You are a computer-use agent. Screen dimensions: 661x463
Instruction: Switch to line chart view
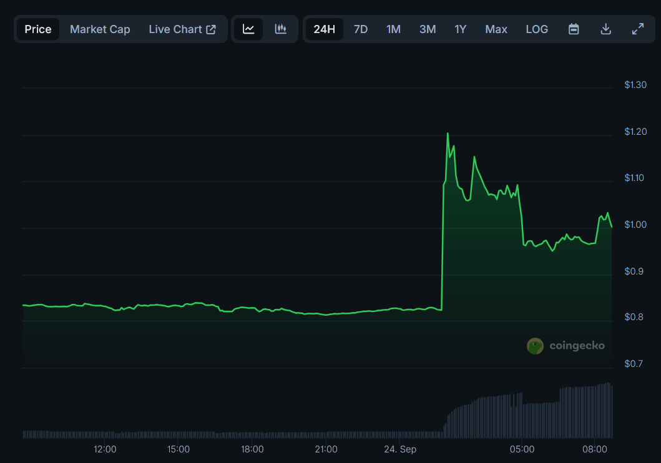(x=248, y=29)
